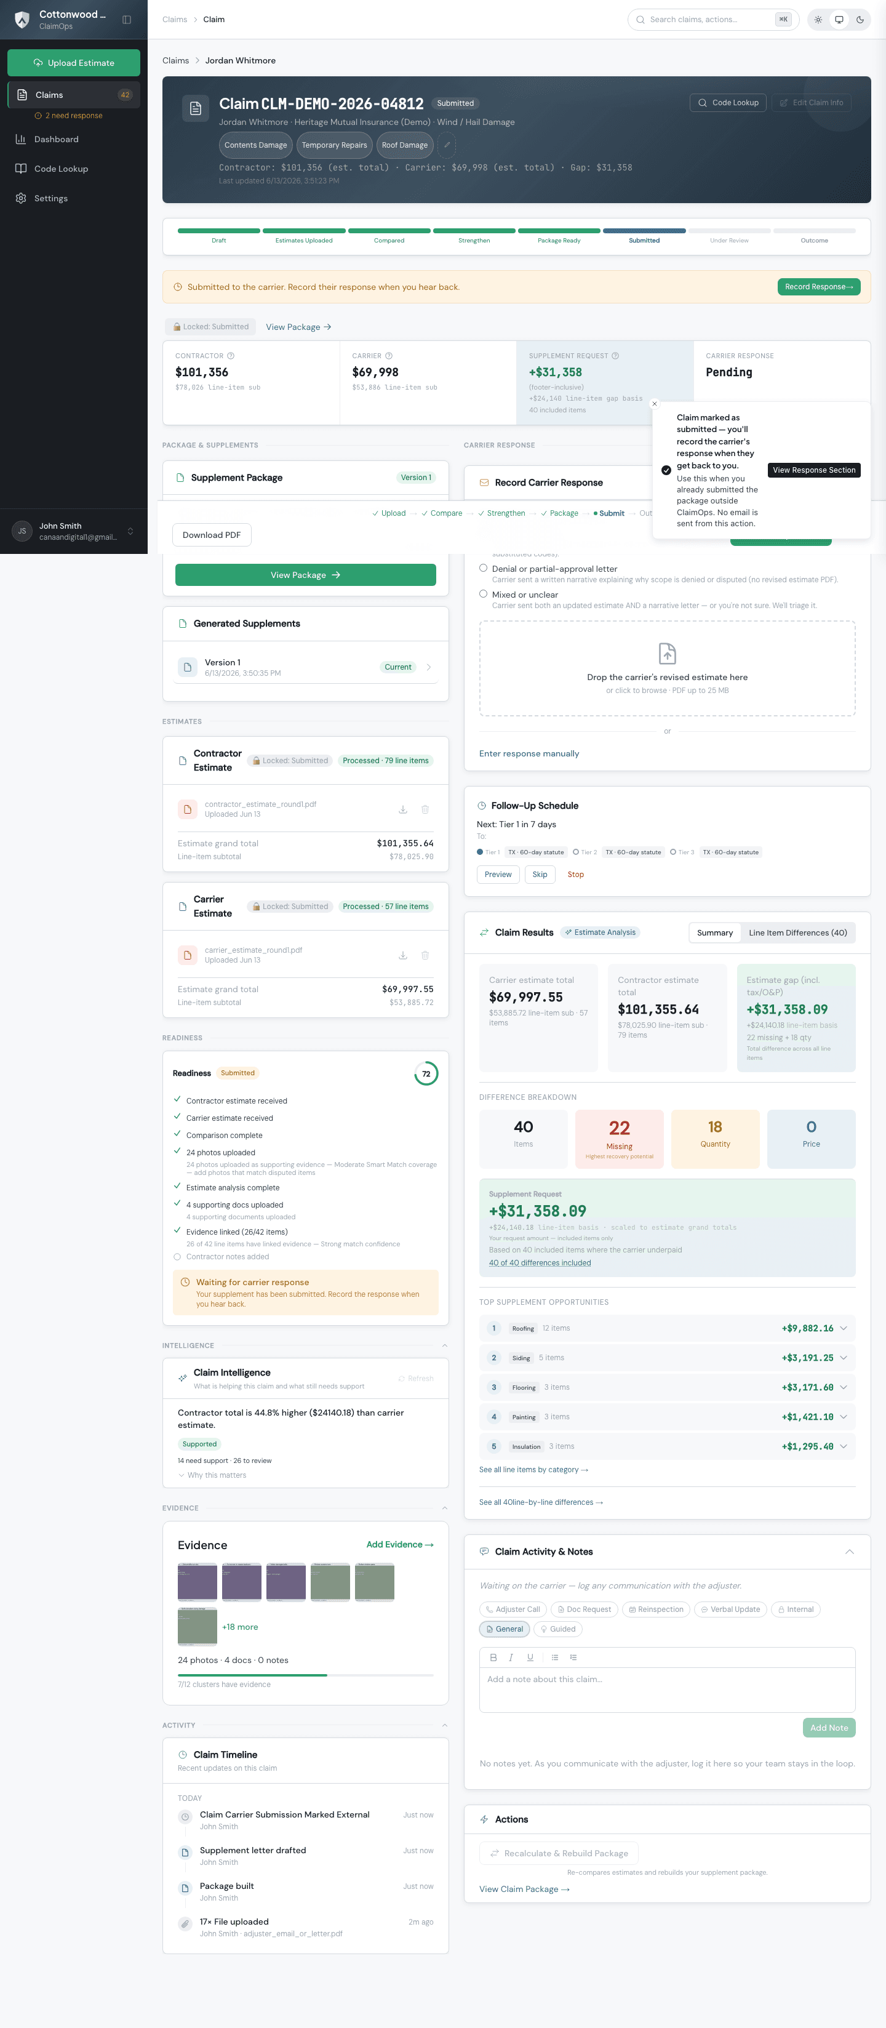
Task: Switch to Line Item Differences (40) tab
Action: coord(798,932)
